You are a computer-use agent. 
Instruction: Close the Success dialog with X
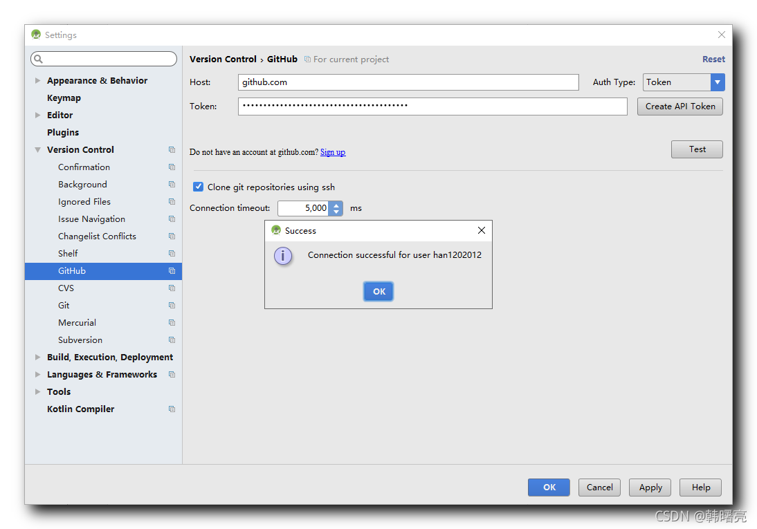482,230
